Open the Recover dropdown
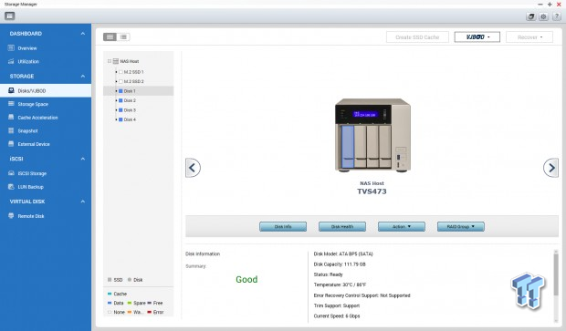Screen dimensions: 566x331 pos(529,36)
